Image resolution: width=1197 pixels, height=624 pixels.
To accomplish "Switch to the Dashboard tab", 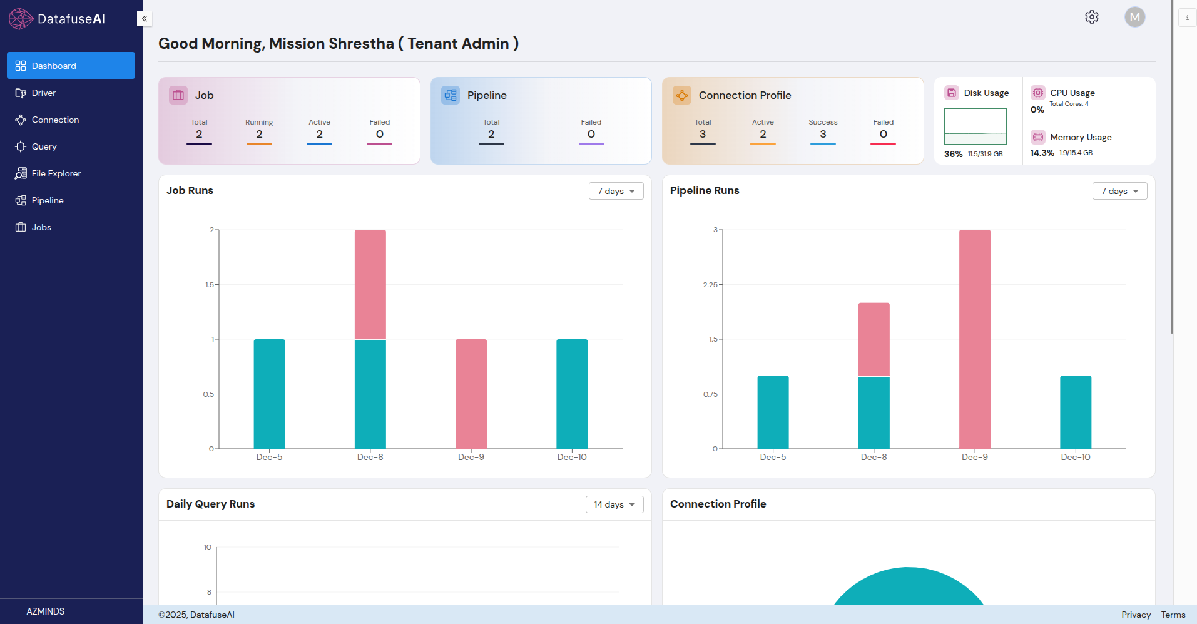I will [x=71, y=65].
